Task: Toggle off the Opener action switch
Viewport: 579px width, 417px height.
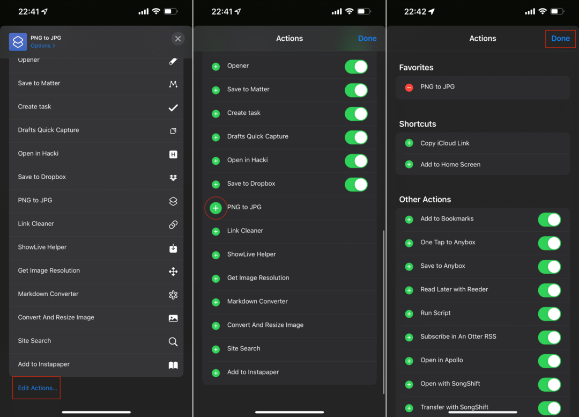Action: 356,67
